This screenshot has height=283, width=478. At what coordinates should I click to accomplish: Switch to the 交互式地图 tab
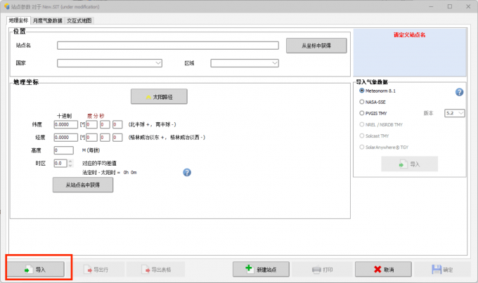(79, 20)
